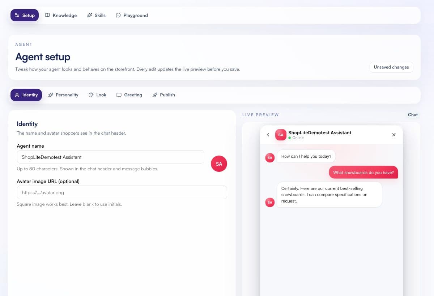The width and height of the screenshot is (434, 296).
Task: Click the SA avatar beside greeting message
Action: [x=270, y=158]
